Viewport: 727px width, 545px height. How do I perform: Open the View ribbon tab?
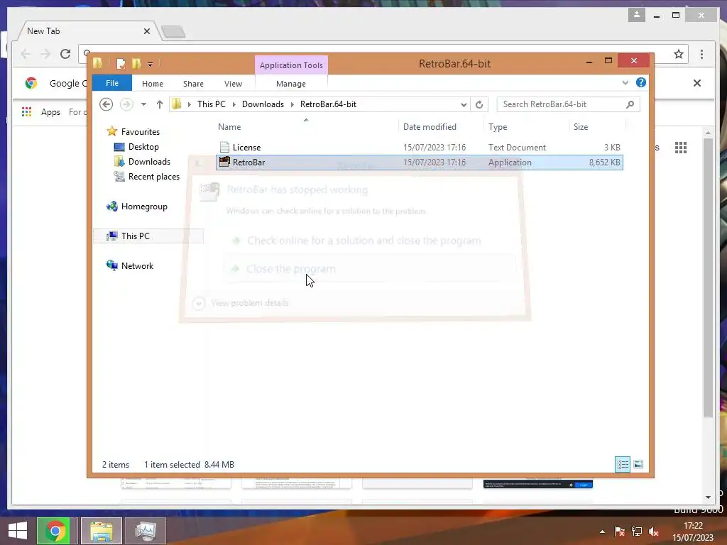(x=233, y=84)
